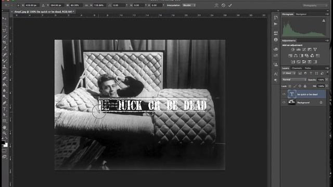
Task: Select the Paint Bucket tool
Action: click(x=5, y=85)
